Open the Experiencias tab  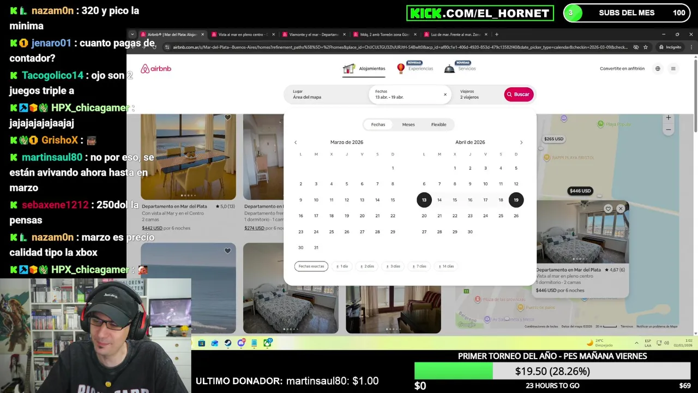415,69
